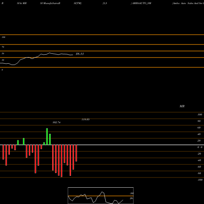The height and width of the screenshot is (204, 204).
Task: Click the AMBAAUTO_SM ticker label in header
Action: 142,3
